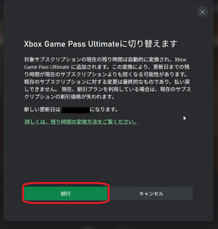Click the word Xbox ending the first paragraph line
Screen dimensions: 218x229
click(181, 60)
